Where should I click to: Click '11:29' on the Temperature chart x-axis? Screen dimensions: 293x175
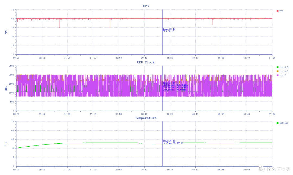[68, 170]
